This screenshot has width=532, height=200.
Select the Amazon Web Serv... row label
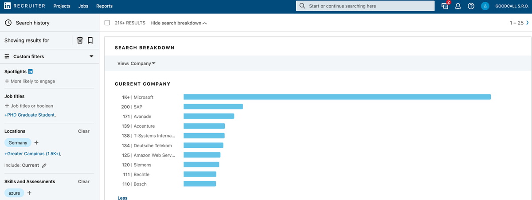tap(154, 155)
